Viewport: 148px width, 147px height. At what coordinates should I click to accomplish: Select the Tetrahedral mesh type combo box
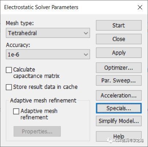pos(48,33)
